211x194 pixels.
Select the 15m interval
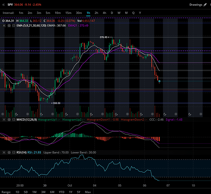(68, 13)
